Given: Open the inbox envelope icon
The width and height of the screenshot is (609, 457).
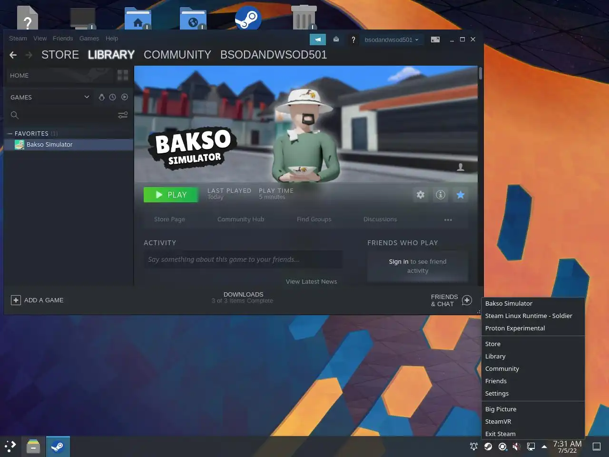Looking at the screenshot, I should pyautogui.click(x=336, y=40).
